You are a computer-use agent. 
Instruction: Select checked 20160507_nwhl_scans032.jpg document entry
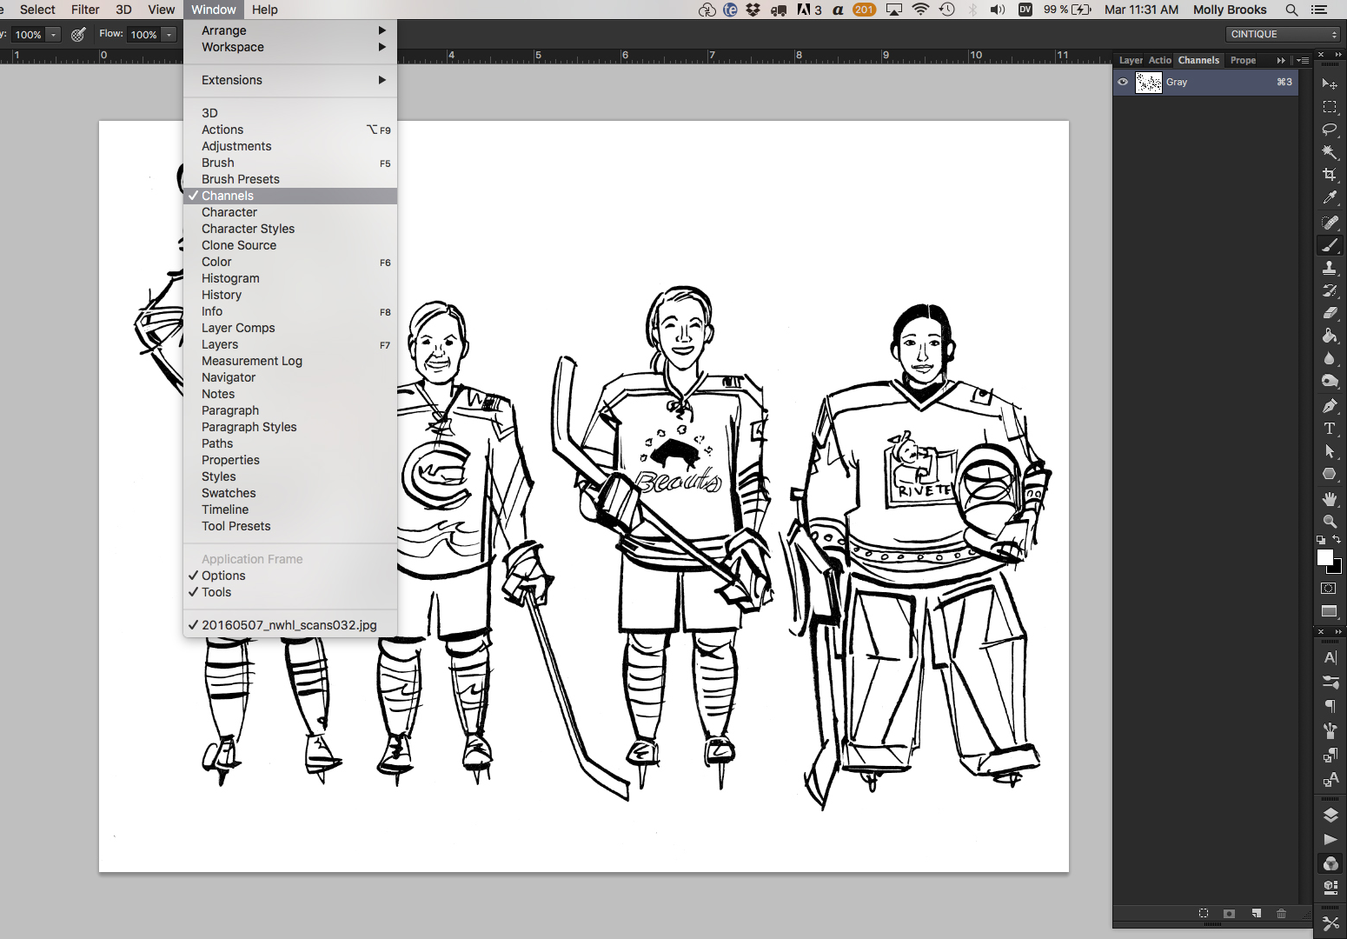tap(290, 625)
